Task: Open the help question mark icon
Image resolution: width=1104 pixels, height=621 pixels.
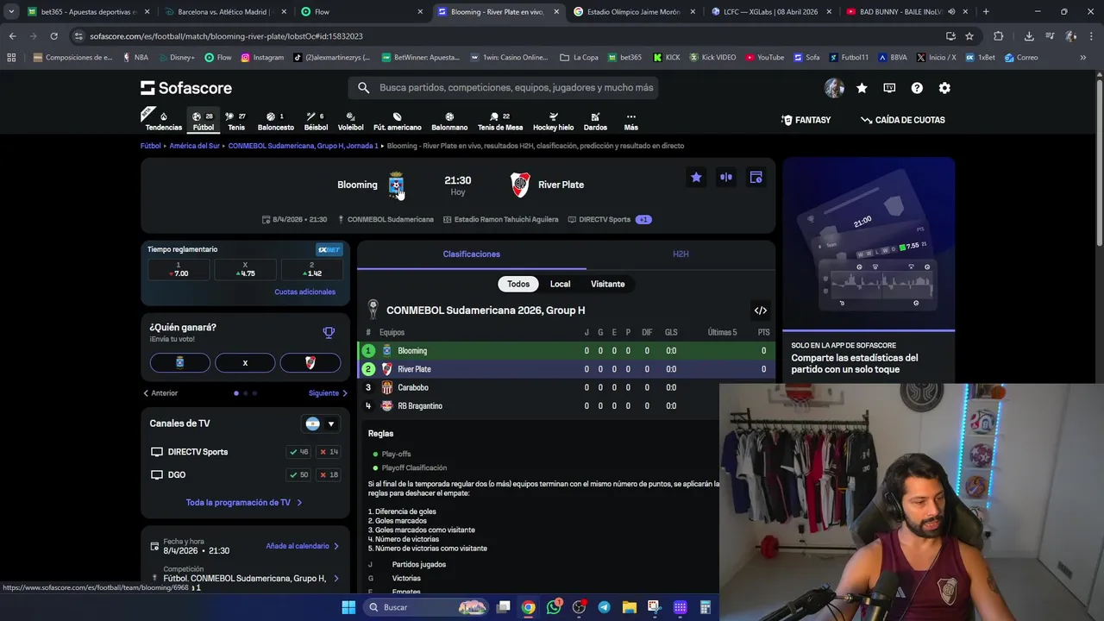Action: 917,88
